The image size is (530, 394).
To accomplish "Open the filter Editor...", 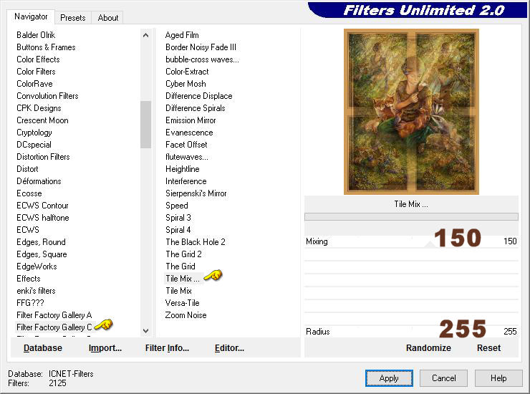I will pos(229,348).
